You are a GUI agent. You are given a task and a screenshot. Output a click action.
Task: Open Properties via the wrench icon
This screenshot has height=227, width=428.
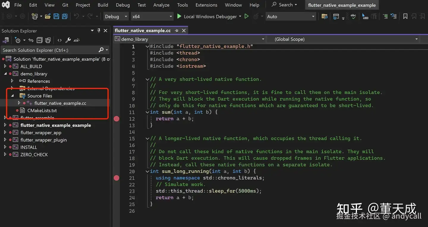coord(68,40)
